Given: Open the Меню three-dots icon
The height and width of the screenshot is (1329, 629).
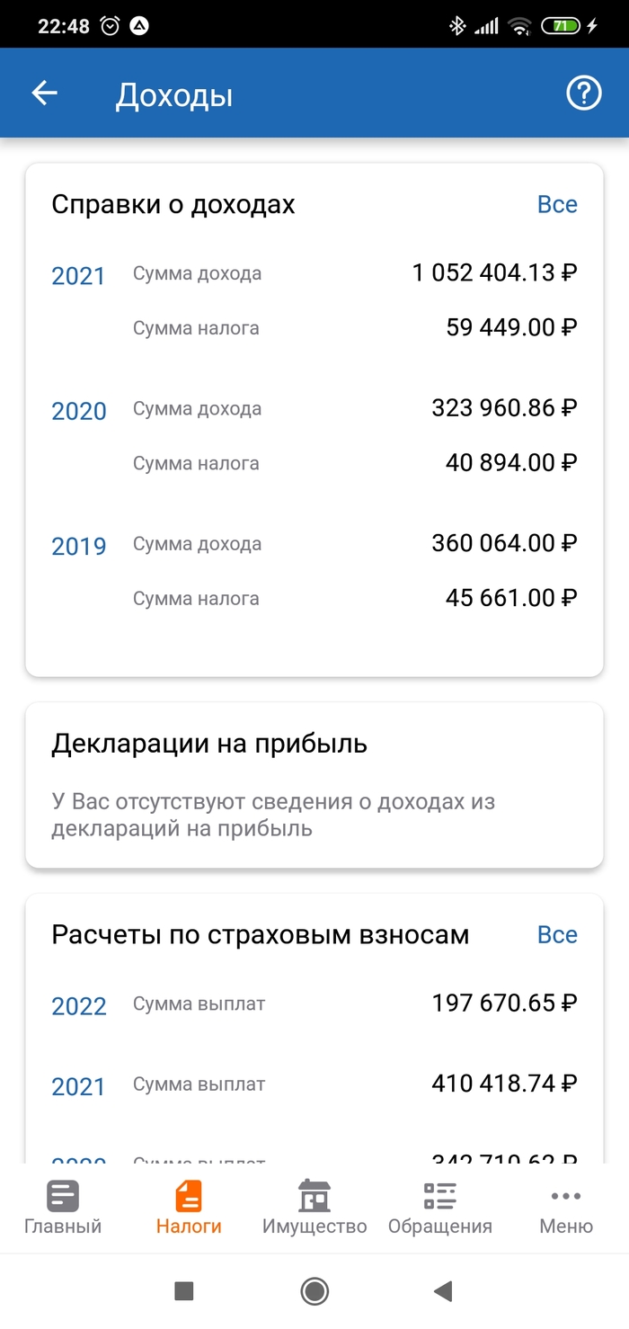Looking at the screenshot, I should click(x=566, y=1197).
